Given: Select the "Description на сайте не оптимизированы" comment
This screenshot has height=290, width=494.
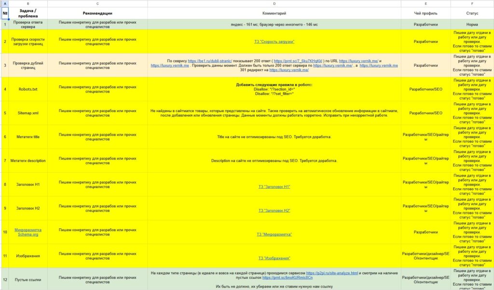Looking at the screenshot, I should pos(274,161).
